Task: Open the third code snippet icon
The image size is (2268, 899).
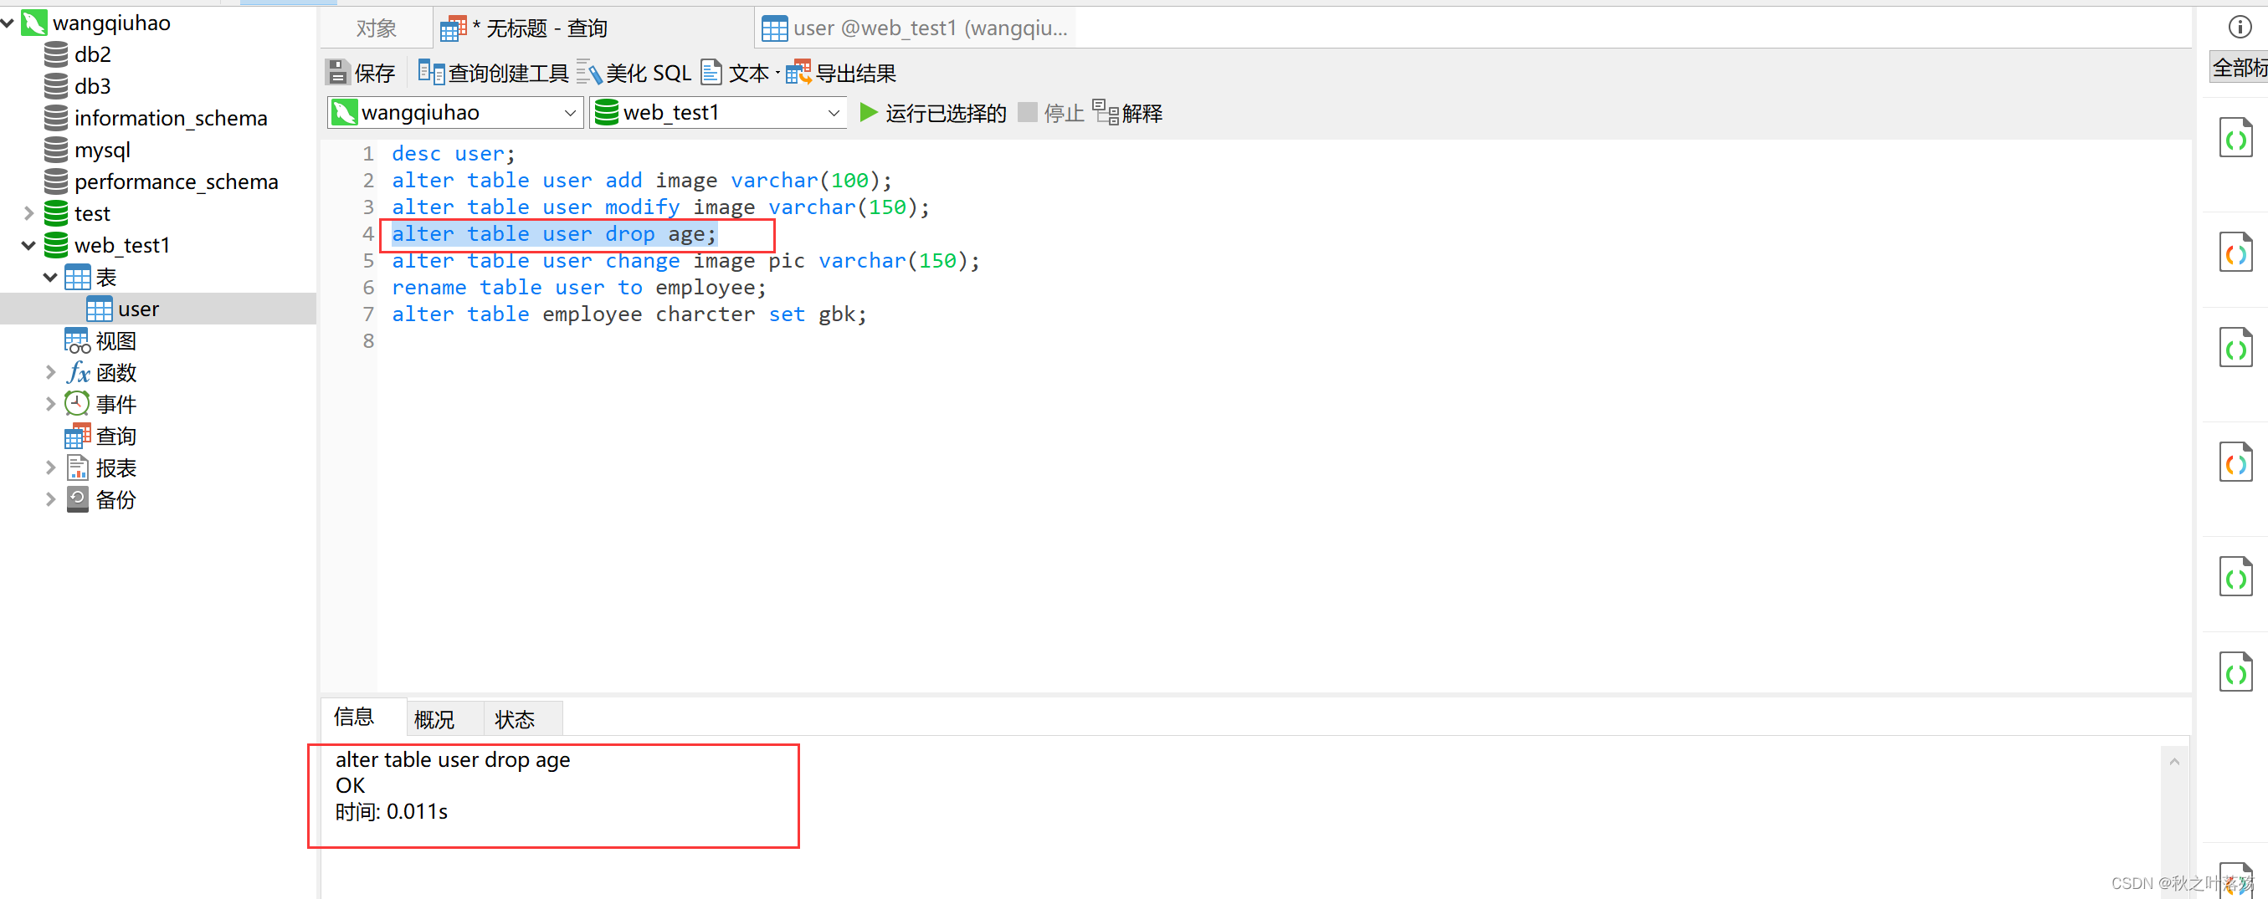Action: (2235, 349)
